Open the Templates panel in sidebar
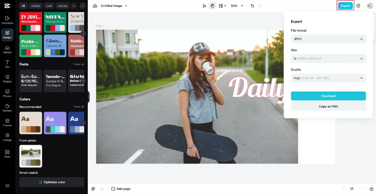Viewport: 376px width, 194px height. point(7,20)
